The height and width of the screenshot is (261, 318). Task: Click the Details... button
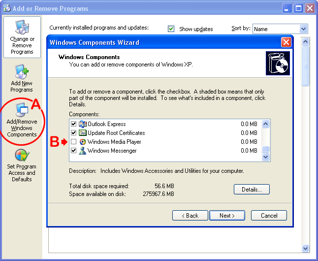(252, 190)
